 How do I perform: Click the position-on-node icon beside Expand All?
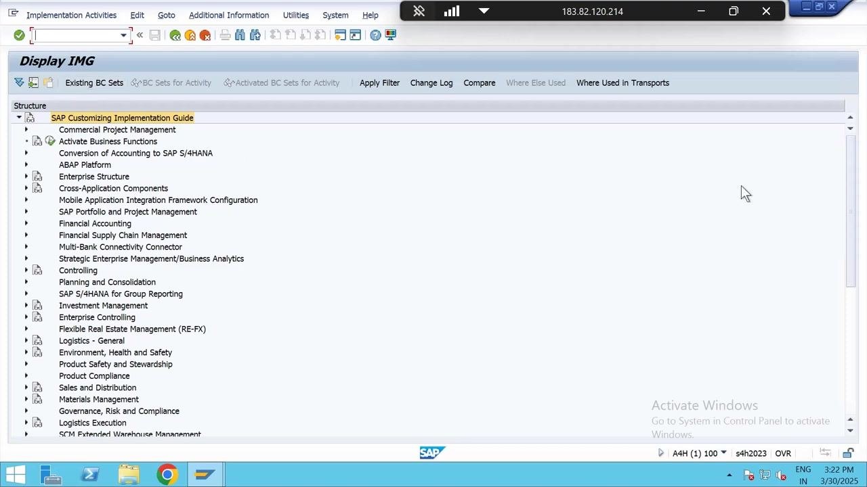tap(33, 83)
